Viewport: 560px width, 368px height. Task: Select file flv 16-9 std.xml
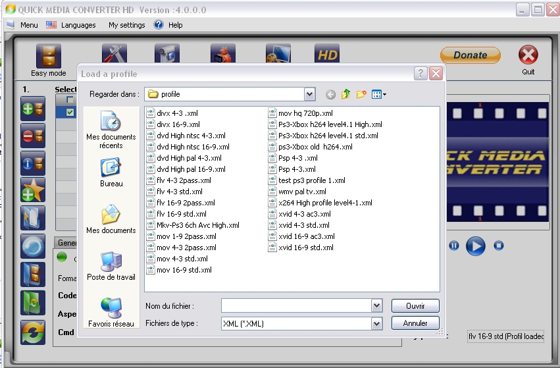coord(177,214)
